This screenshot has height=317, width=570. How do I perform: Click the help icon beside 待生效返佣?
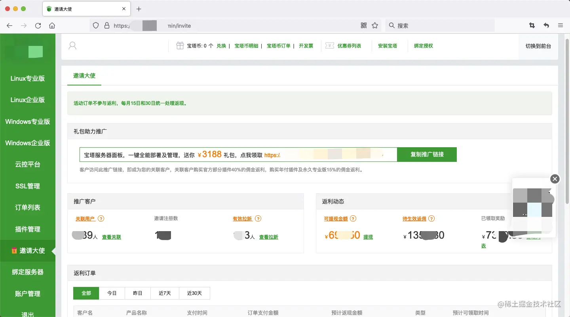(x=431, y=218)
